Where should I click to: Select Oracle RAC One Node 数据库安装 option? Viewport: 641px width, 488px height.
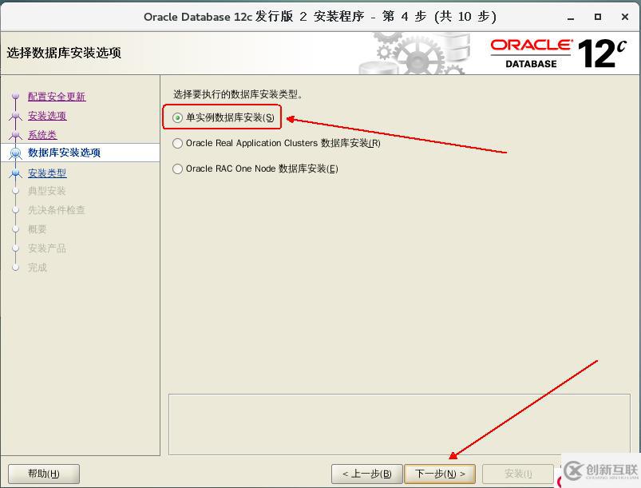(x=177, y=169)
